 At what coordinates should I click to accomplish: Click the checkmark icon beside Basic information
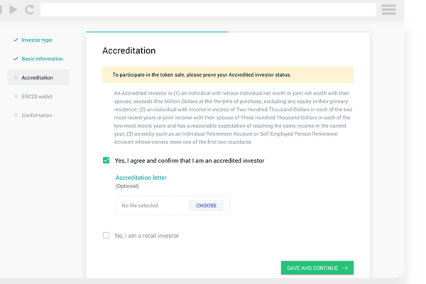(x=16, y=59)
